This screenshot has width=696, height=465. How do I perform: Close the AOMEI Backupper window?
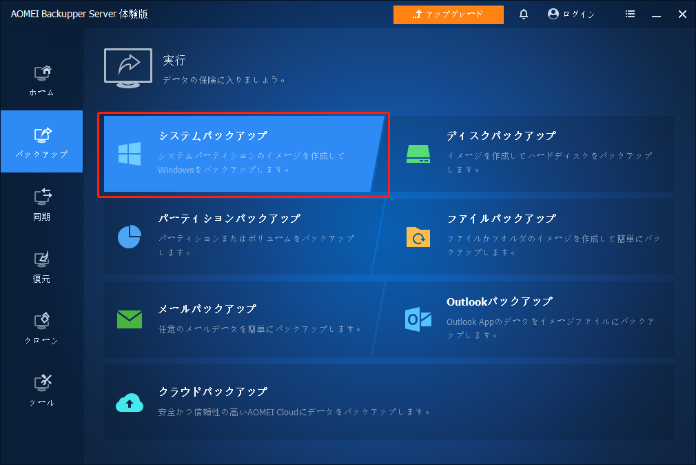683,14
